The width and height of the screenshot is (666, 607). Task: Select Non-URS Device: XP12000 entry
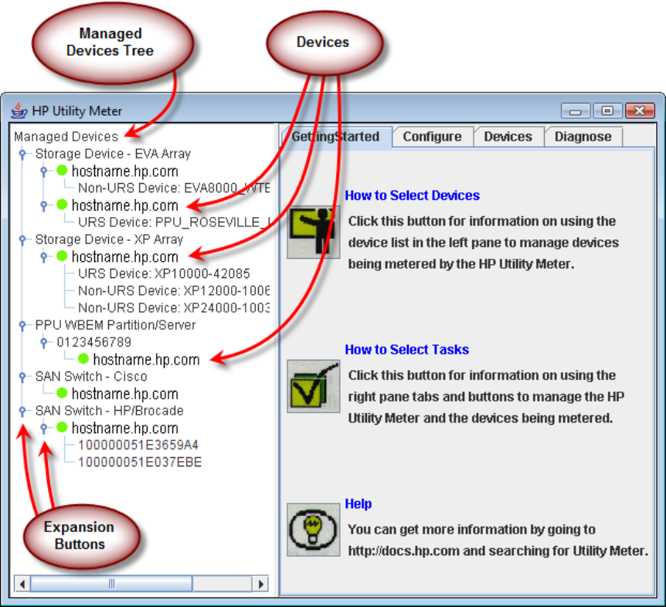(174, 291)
